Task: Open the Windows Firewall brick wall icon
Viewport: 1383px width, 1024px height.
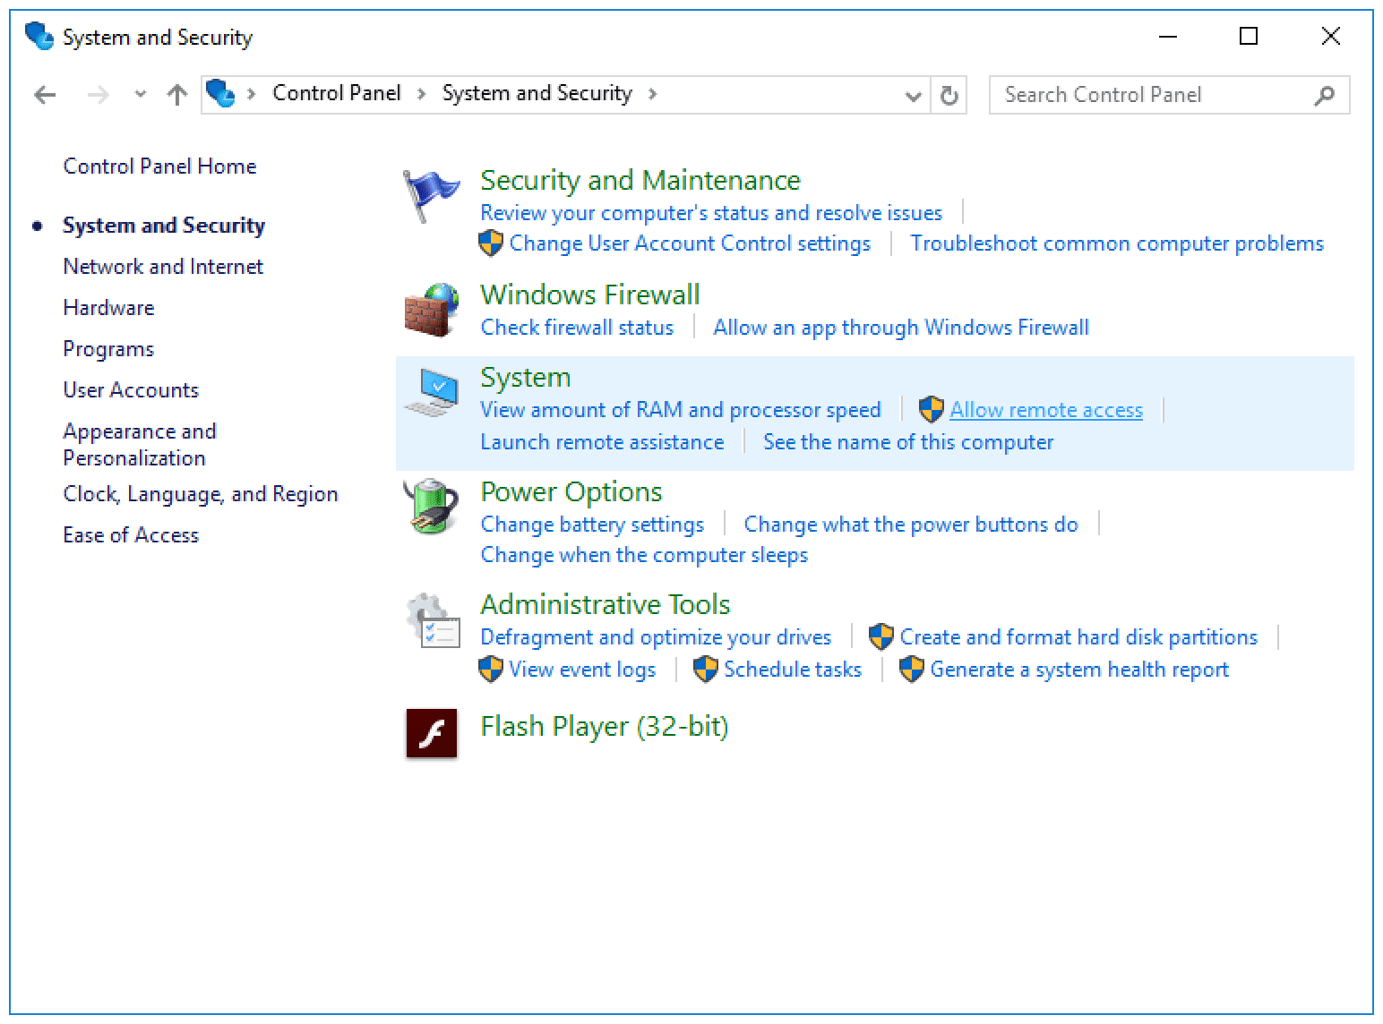Action: 431,310
